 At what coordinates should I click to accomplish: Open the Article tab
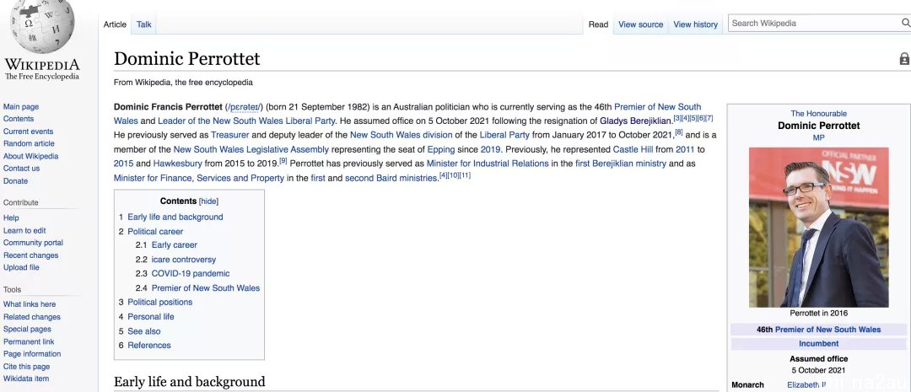point(115,24)
